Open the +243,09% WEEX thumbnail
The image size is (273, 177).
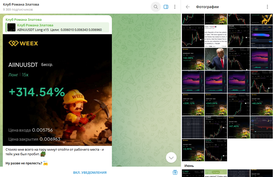click(216, 105)
